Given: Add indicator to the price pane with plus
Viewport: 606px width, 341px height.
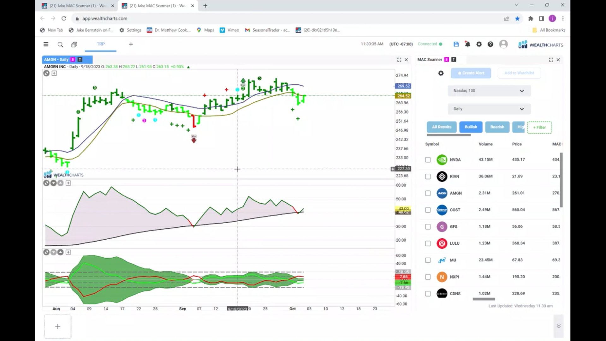Looking at the screenshot, I should pos(54,73).
